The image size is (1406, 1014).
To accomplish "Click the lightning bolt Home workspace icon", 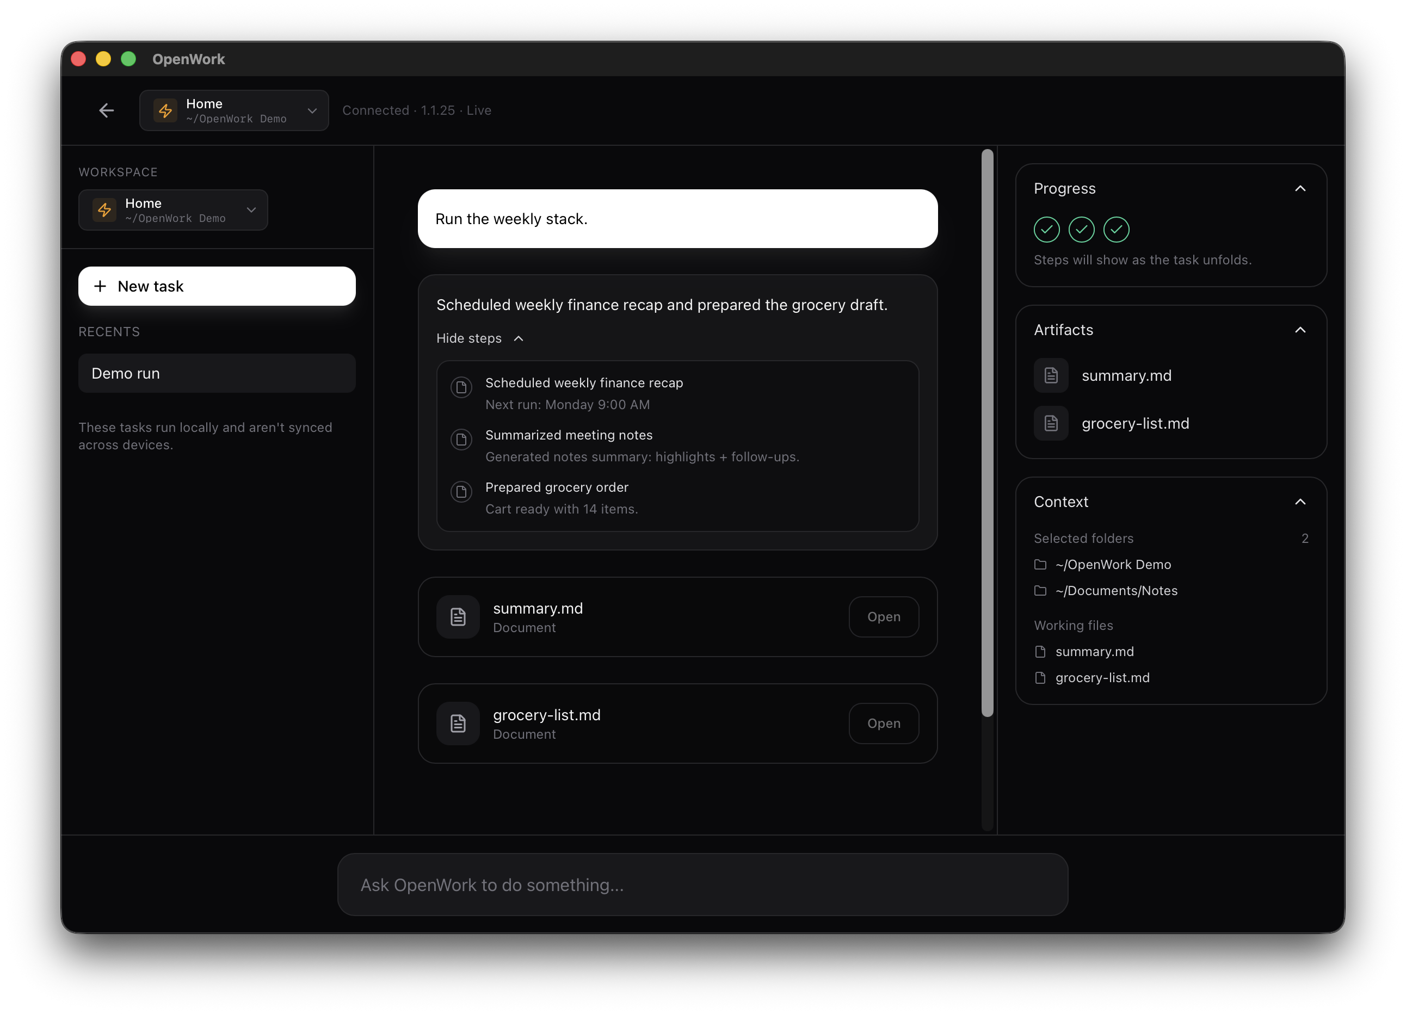I will pos(165,110).
